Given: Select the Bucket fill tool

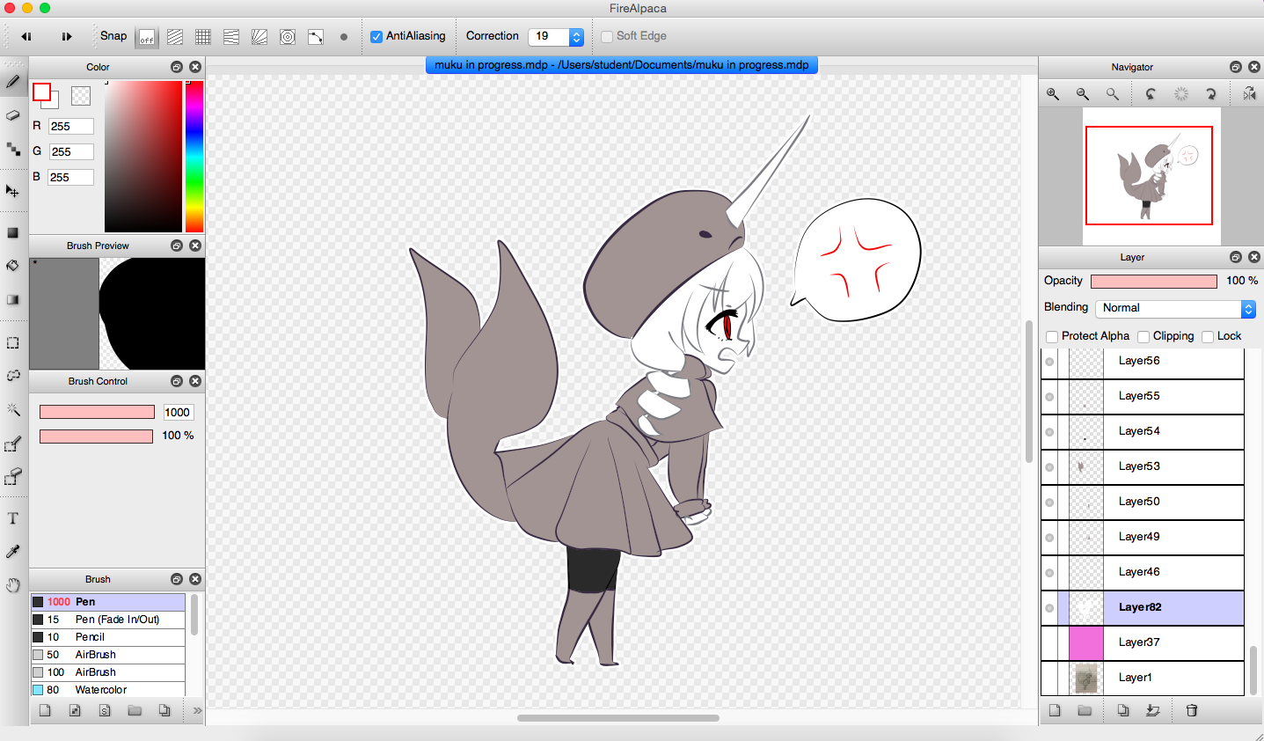Looking at the screenshot, I should coord(13,266).
